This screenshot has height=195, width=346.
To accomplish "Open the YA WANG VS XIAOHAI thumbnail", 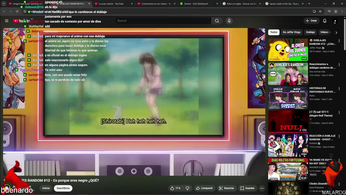I will pyautogui.click(x=288, y=169).
